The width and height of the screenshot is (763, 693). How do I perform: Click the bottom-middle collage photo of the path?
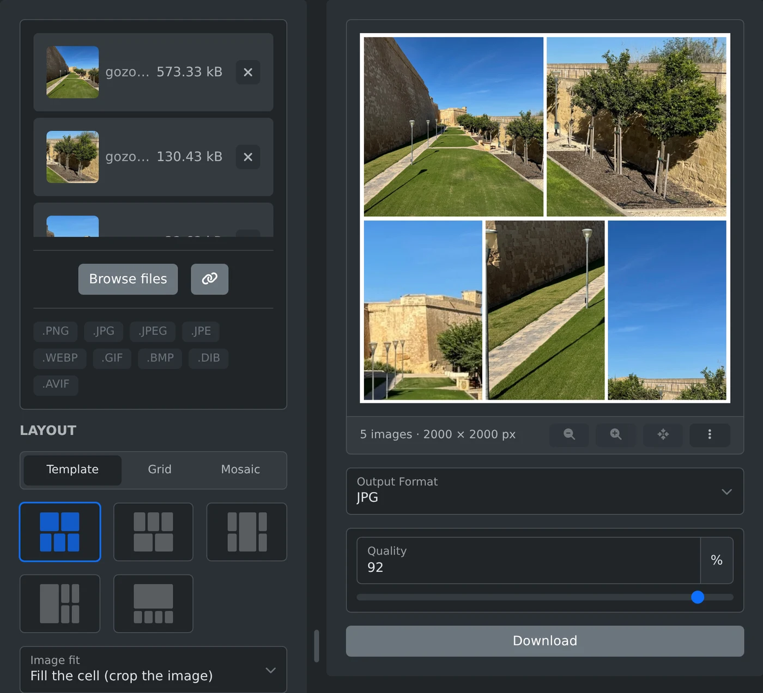(545, 310)
